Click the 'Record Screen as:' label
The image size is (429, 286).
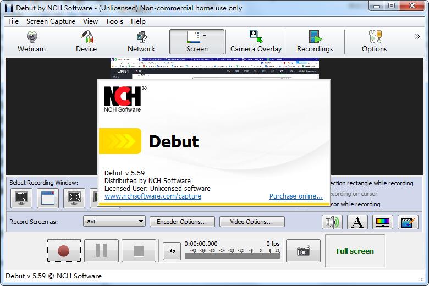tap(34, 222)
